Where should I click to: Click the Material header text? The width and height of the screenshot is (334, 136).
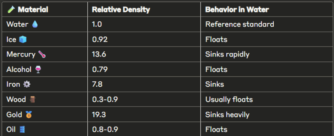click(33, 9)
